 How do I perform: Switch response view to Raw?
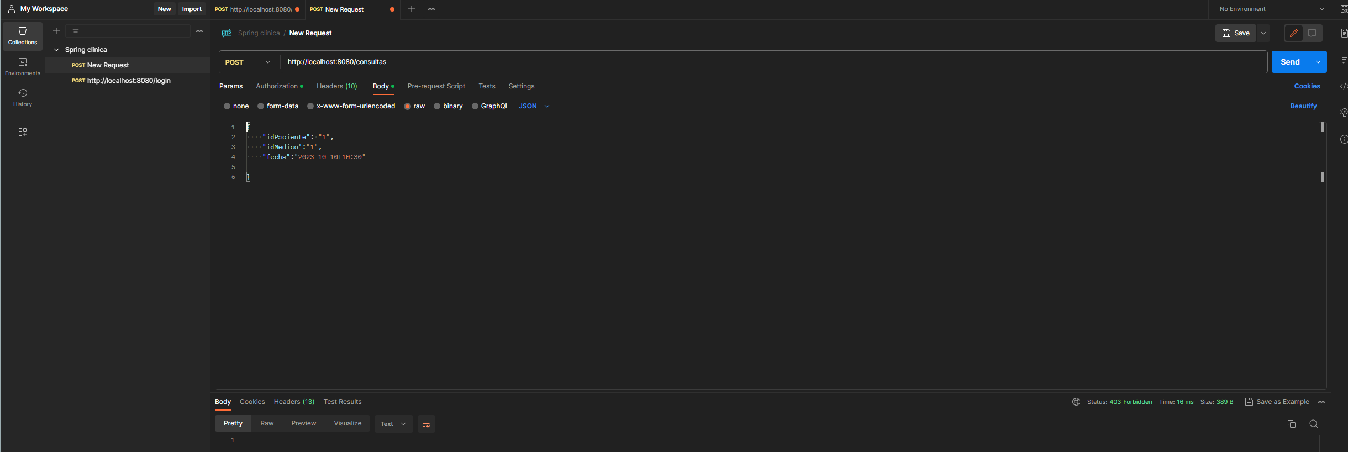(x=267, y=423)
